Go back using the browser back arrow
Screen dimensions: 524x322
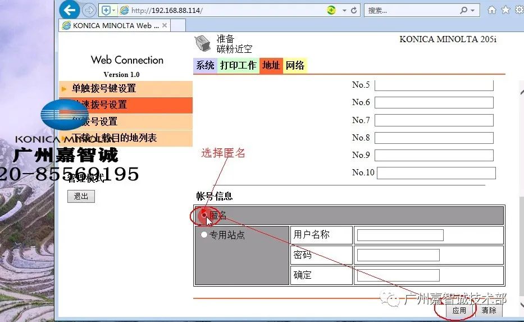click(x=70, y=10)
